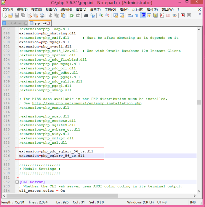Click line extension=php_pdo_sqlsrv_56_ts.dll
The height and width of the screenshot is (207, 205).
56,152
